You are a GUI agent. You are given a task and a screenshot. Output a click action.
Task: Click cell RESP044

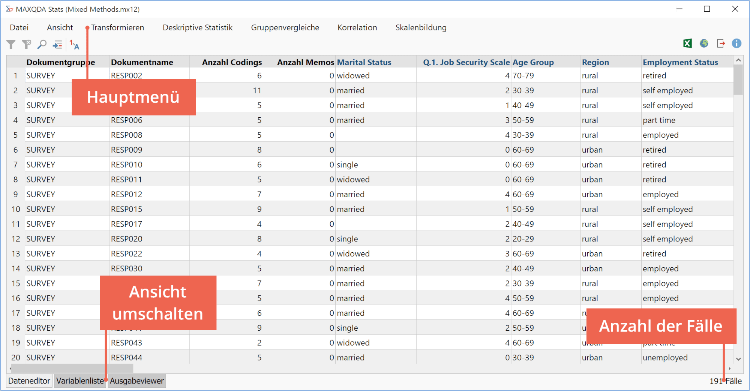coord(149,357)
